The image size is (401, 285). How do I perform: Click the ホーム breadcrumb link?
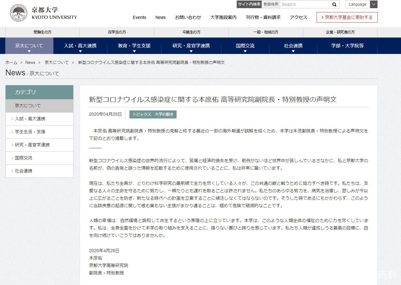tap(11, 62)
